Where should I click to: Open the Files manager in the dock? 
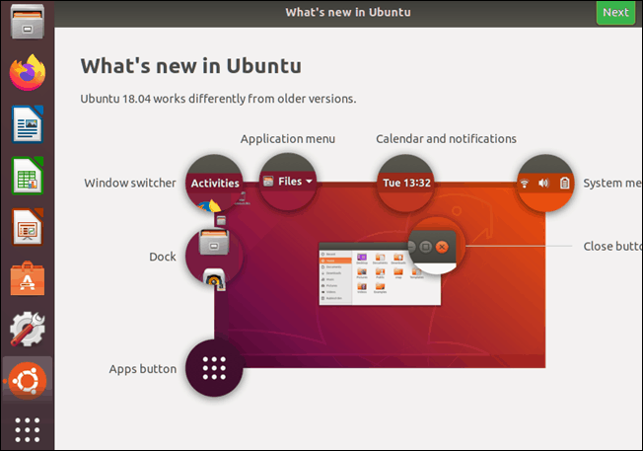tap(27, 22)
